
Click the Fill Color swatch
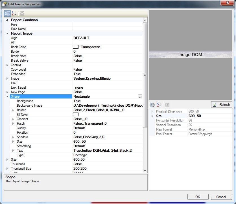[x=75, y=114]
